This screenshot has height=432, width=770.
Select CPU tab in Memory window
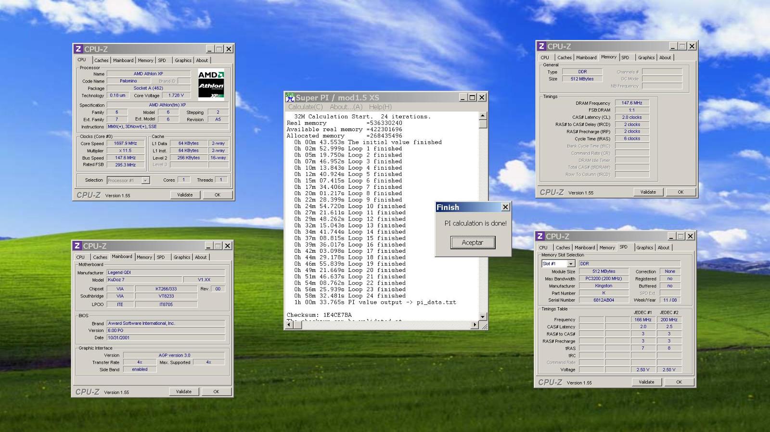point(545,58)
